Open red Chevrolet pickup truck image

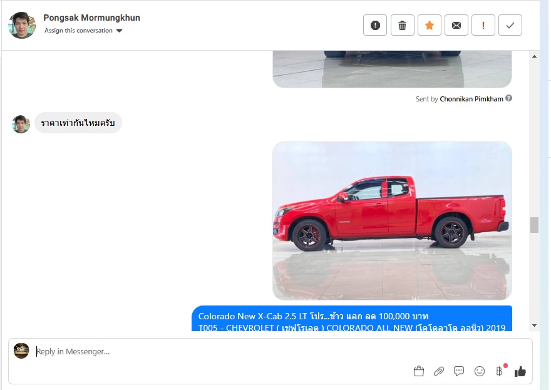pyautogui.click(x=392, y=221)
